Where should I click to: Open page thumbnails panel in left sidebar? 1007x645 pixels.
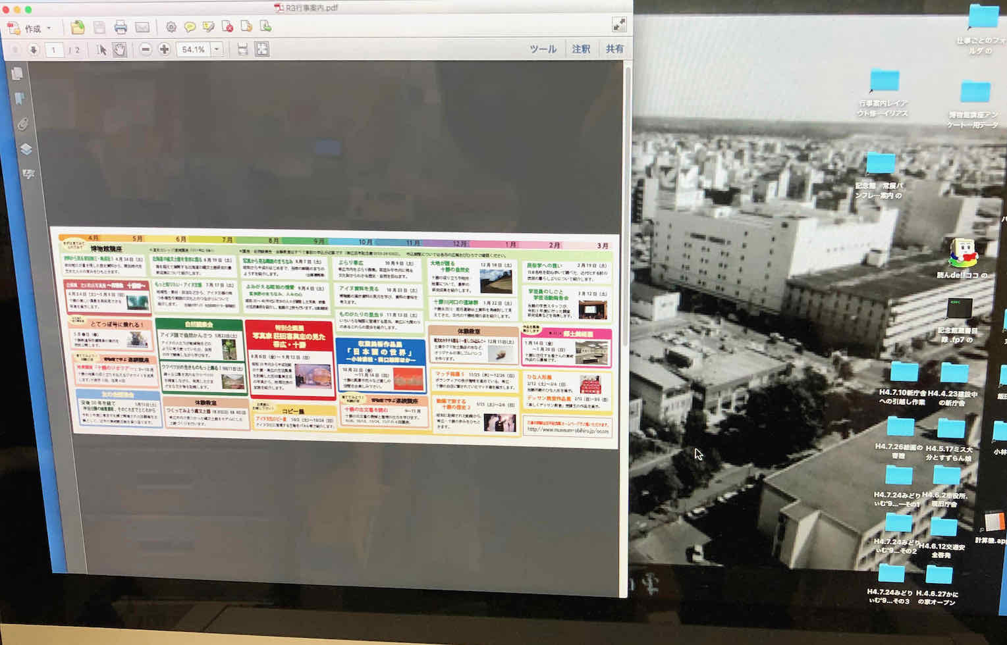pyautogui.click(x=18, y=74)
